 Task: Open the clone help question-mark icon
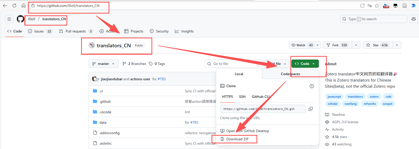point(312,86)
